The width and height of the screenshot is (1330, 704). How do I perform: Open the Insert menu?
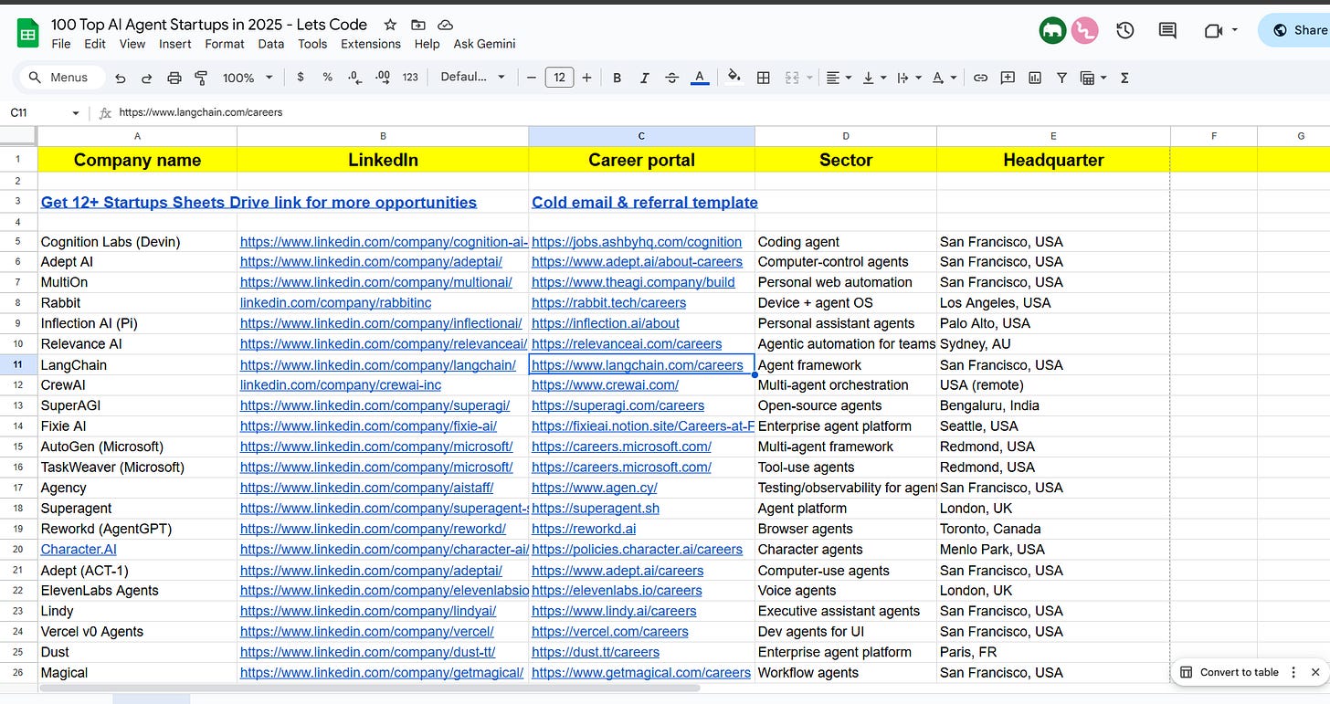tap(175, 44)
